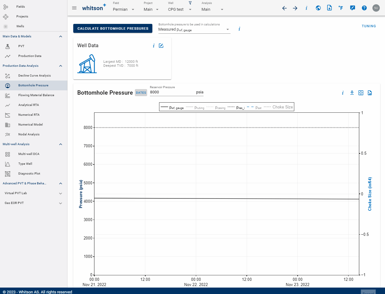Open Analytical RTA in sidebar
The height and width of the screenshot is (294, 385).
tap(33, 105)
